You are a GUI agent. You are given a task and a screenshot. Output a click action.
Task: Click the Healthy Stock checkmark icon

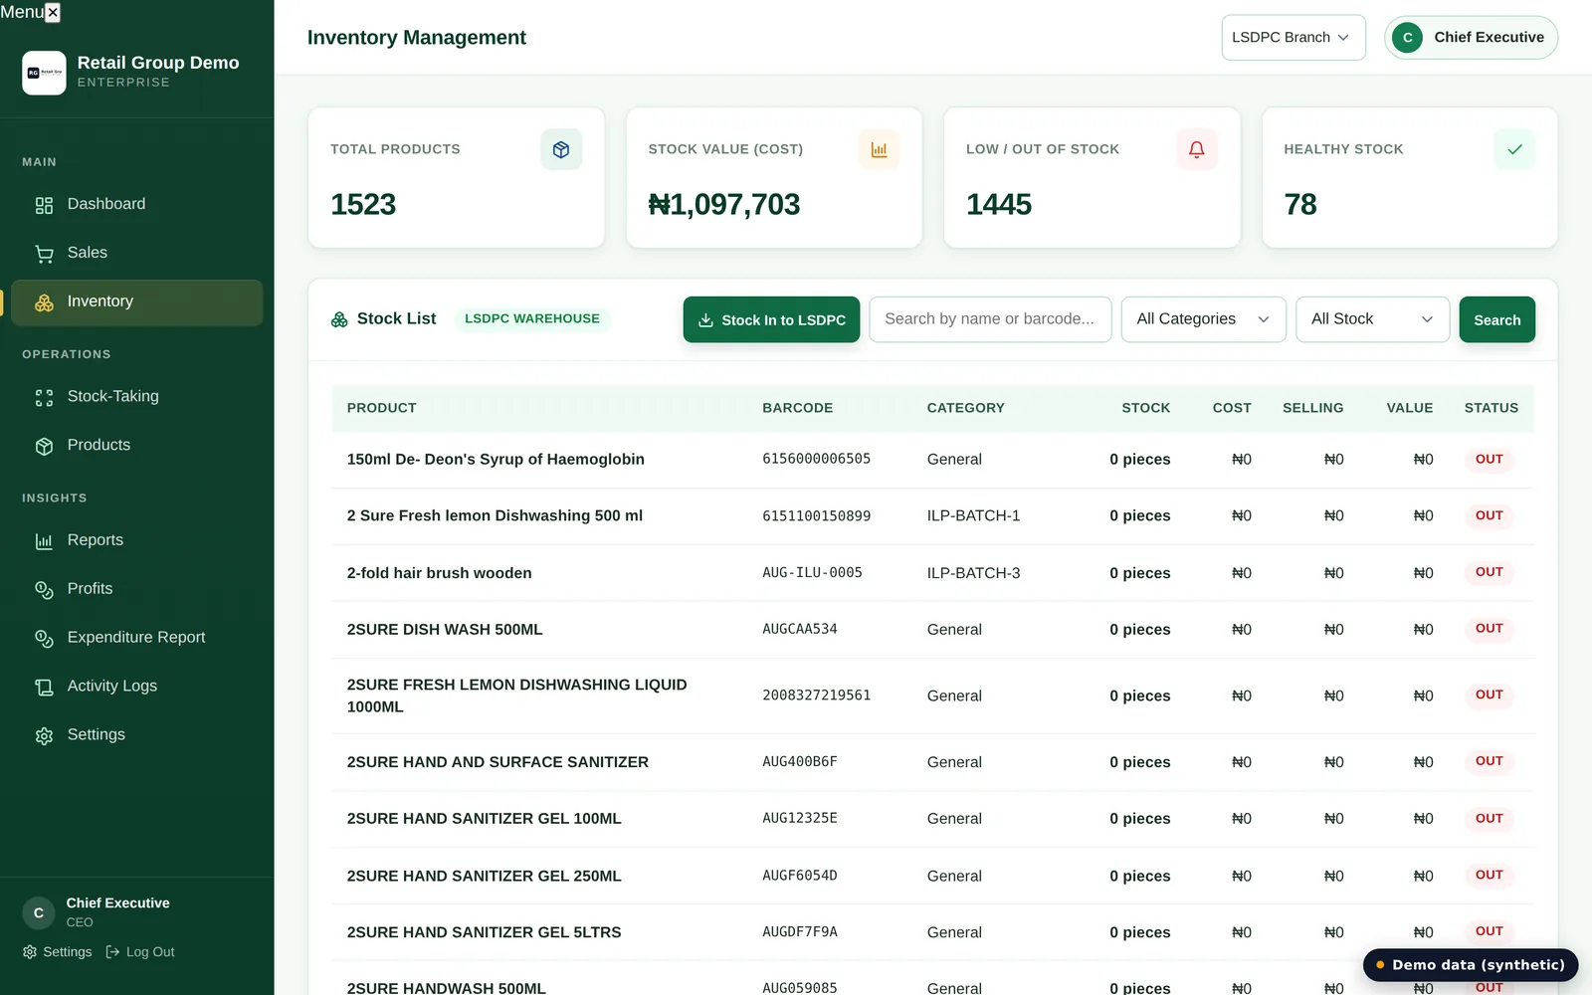point(1514,149)
